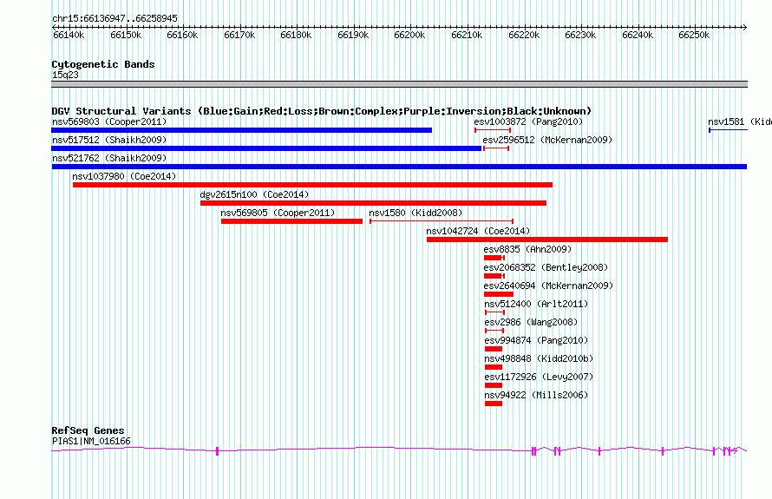Image resolution: width=772 pixels, height=499 pixels.
Task: Open esv994874 (Pang2010) variant label
Action: 536,340
